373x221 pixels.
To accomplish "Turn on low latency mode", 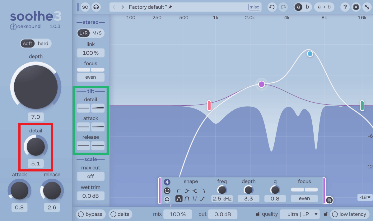I will coord(349,214).
